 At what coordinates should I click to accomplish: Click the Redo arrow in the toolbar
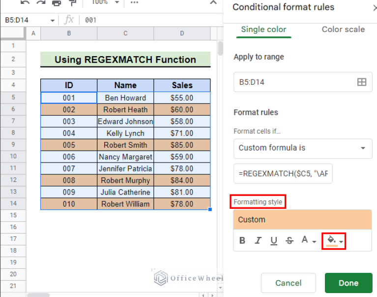pos(40,3)
